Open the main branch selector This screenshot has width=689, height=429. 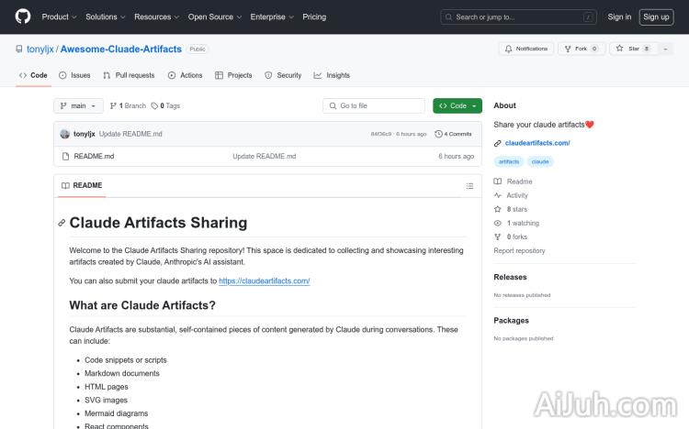tap(78, 105)
